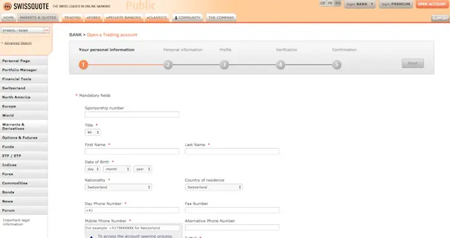Open the Country of residence dropdown

click(x=214, y=187)
